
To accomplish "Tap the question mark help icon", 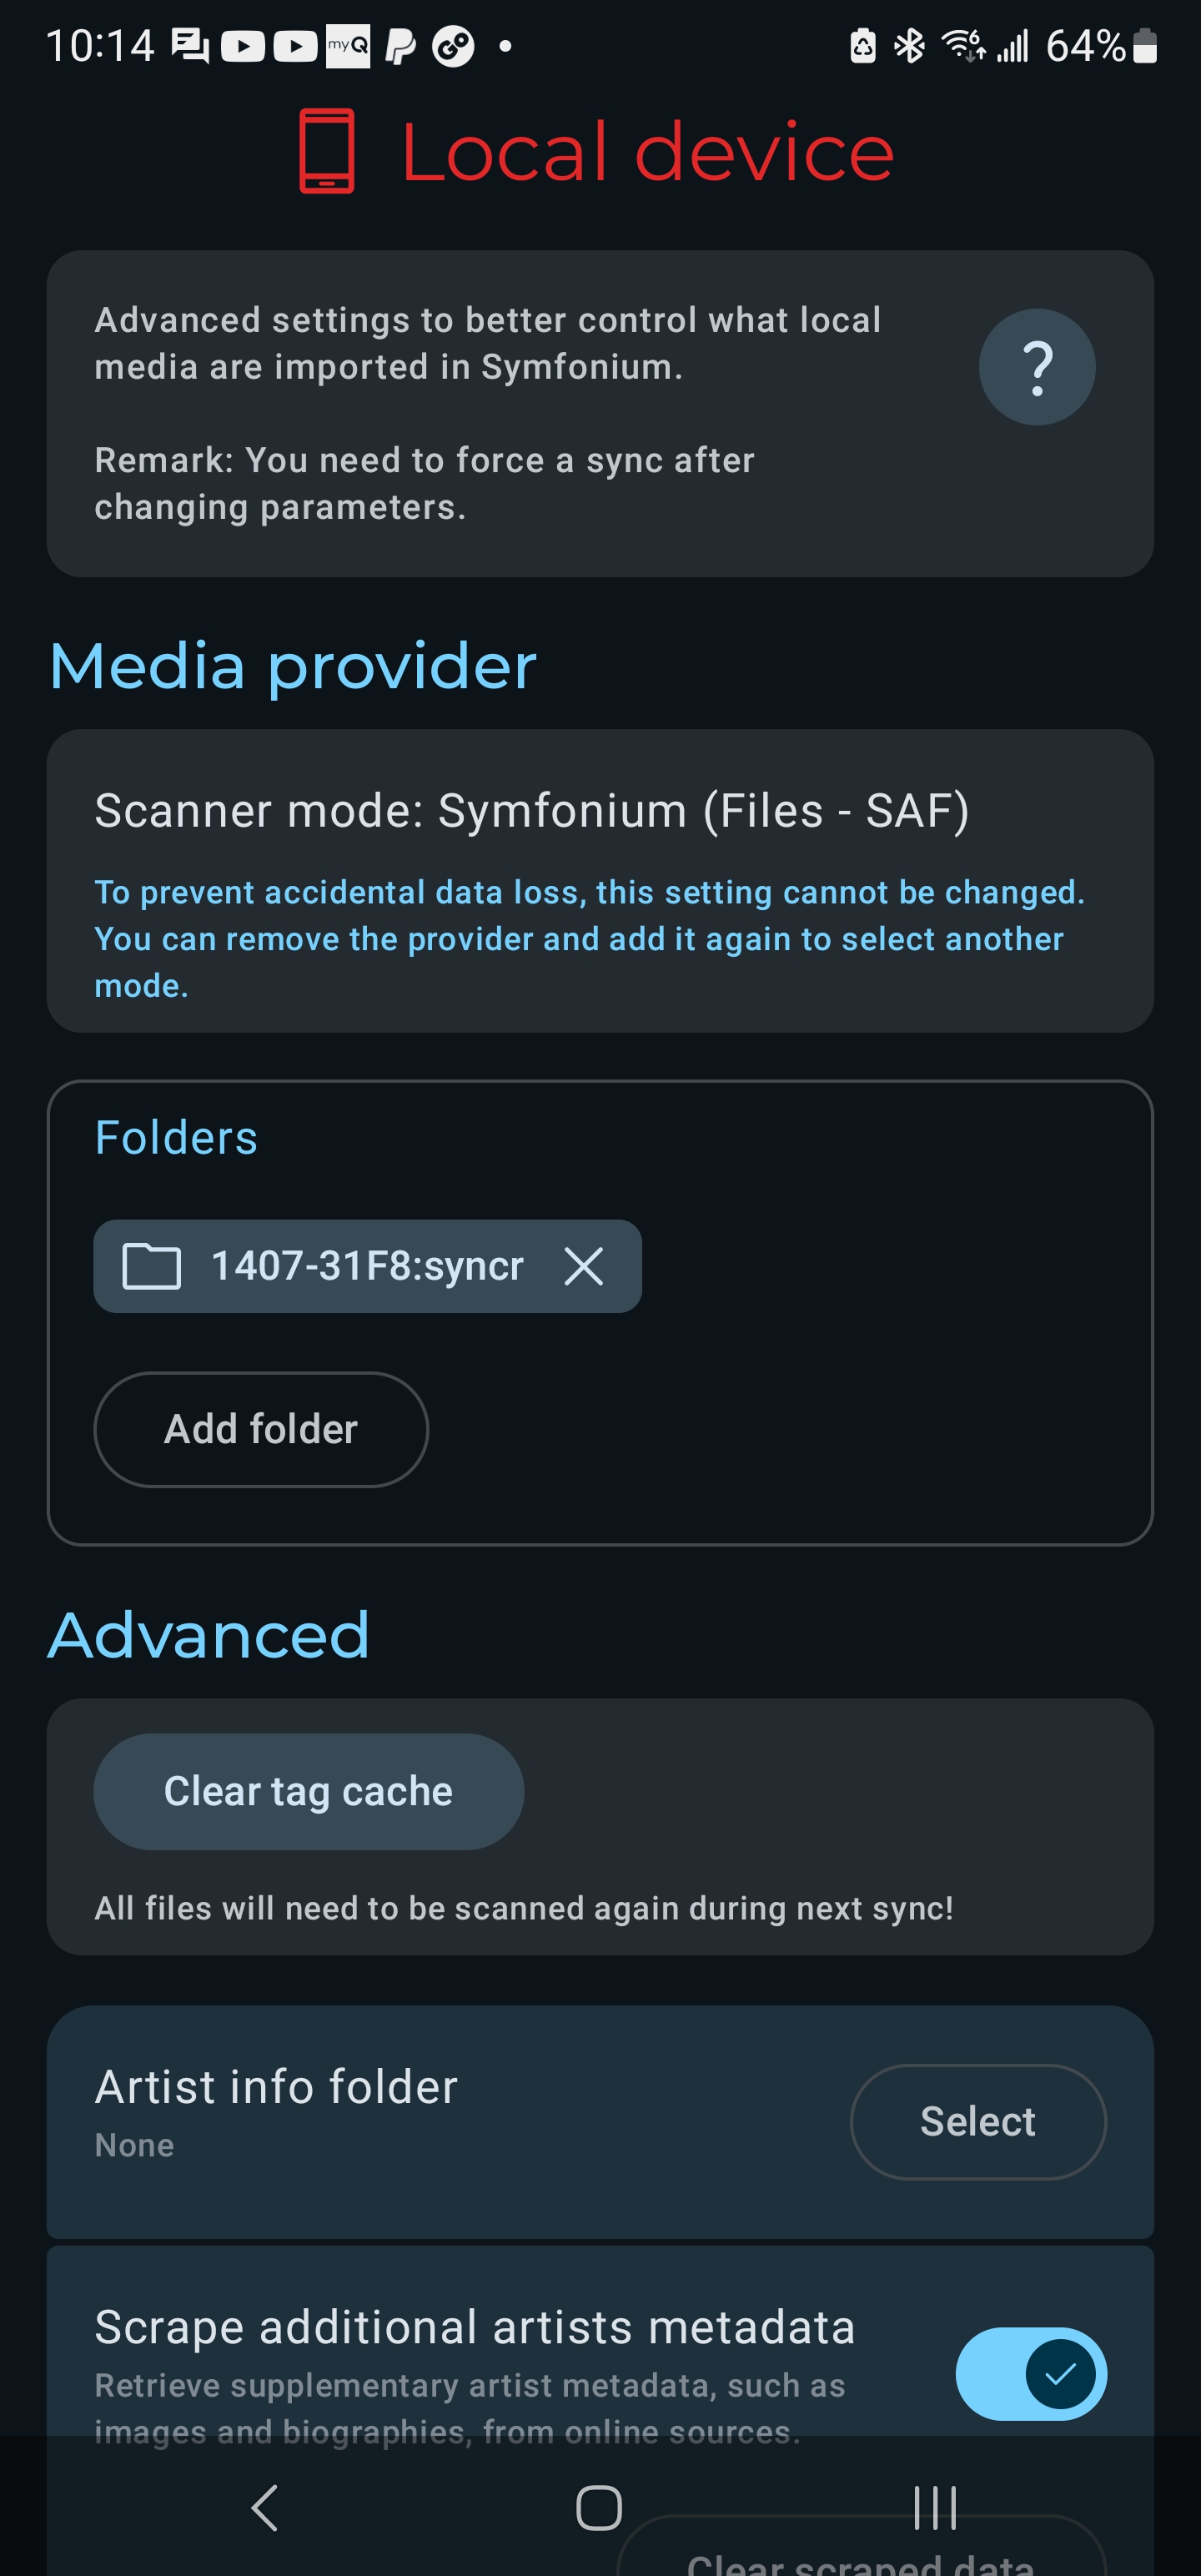I will (1036, 367).
